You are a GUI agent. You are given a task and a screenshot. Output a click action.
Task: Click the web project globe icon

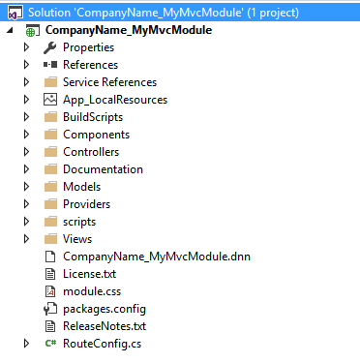point(33,30)
